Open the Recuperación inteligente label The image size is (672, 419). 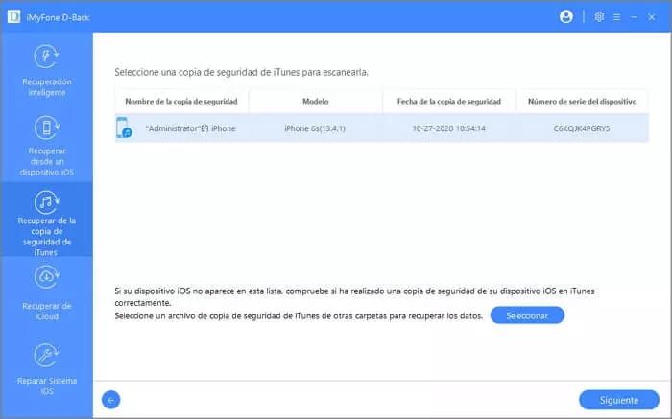click(47, 87)
